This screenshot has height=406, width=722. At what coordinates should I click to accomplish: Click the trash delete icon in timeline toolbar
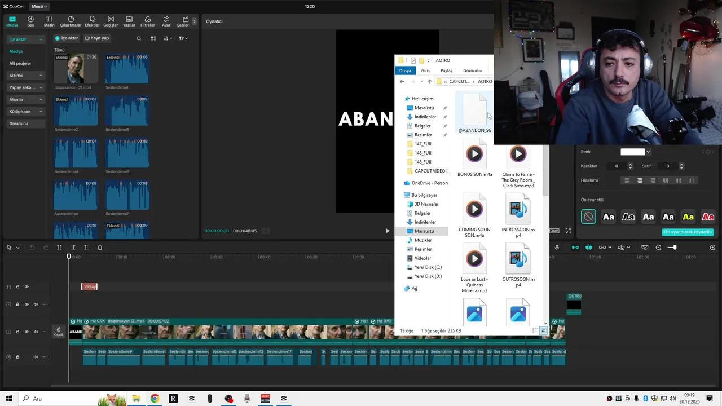tap(100, 248)
